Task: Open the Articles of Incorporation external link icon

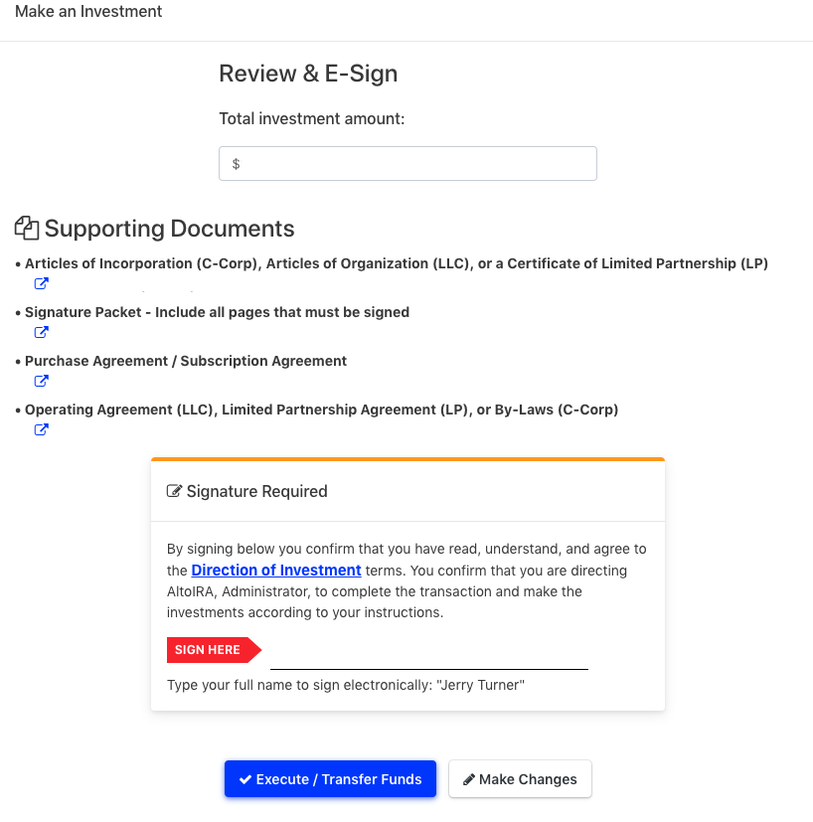Action: (x=42, y=283)
